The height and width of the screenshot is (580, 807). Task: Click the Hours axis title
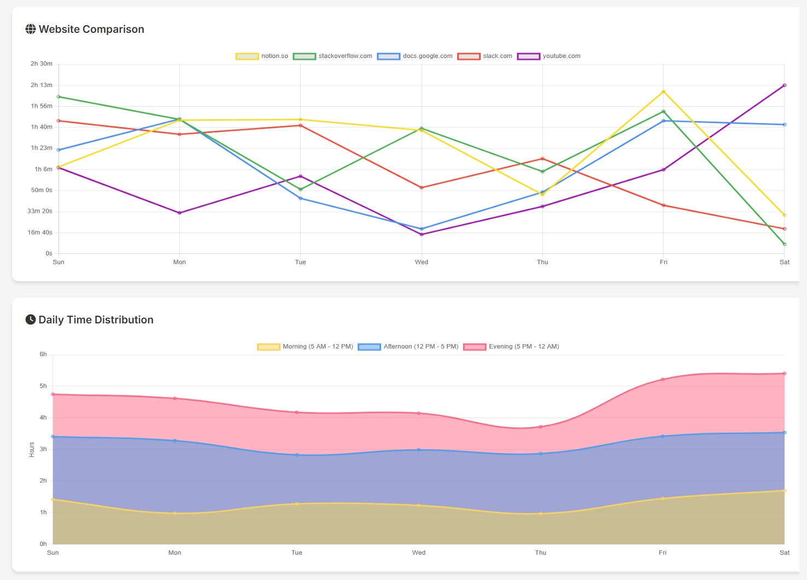[32, 450]
